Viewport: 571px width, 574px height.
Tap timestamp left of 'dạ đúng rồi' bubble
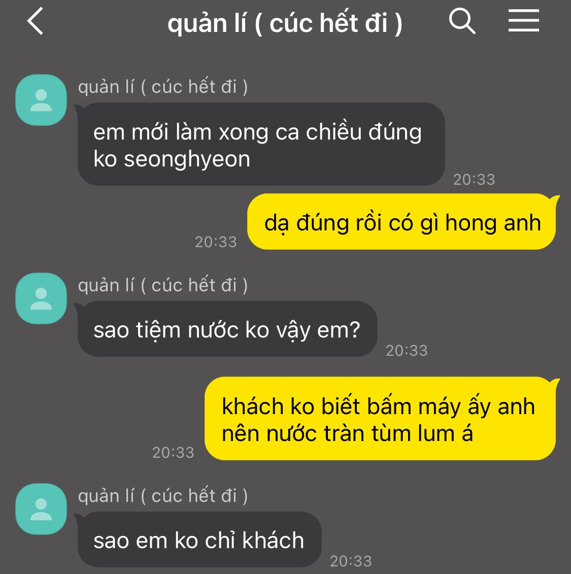click(216, 242)
